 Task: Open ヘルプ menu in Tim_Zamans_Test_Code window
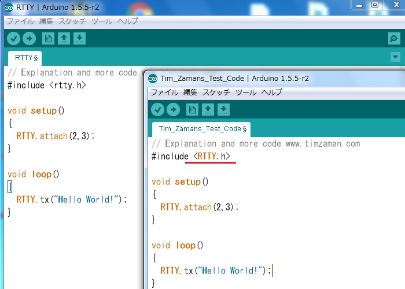tap(271, 92)
